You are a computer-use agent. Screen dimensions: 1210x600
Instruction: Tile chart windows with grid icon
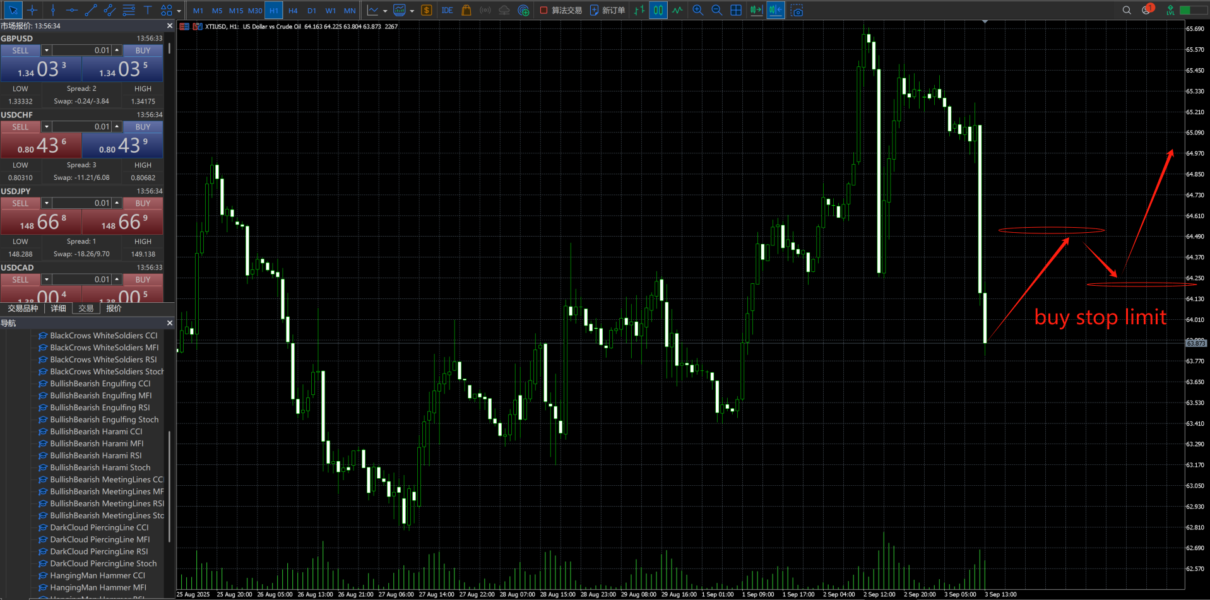[736, 10]
